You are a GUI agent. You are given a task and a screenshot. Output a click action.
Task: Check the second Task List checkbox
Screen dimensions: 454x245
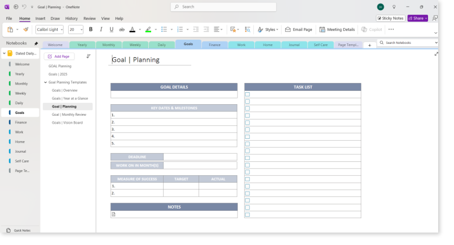(x=248, y=101)
